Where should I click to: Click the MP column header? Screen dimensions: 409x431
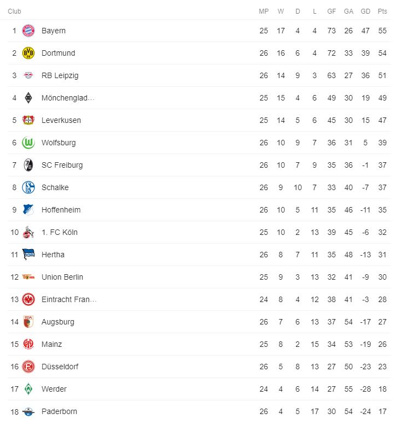pos(264,11)
